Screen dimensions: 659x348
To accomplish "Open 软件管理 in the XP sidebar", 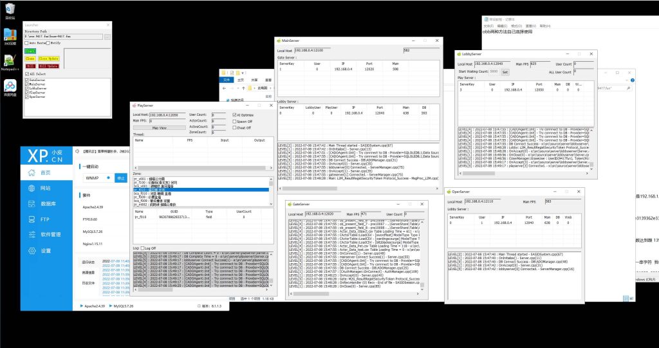I will [x=31, y=235].
